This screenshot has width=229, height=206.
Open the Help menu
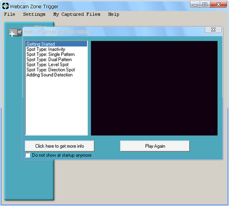coord(114,14)
